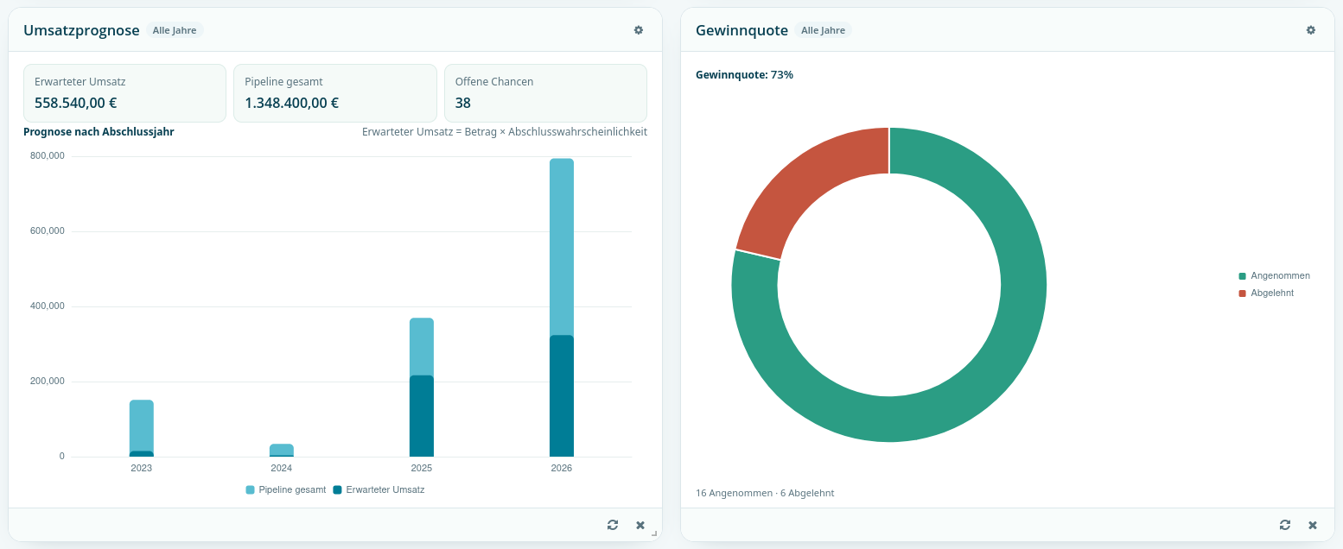Click the '400,000' y-axis label
Image resolution: width=1343 pixels, height=549 pixels.
coord(48,306)
